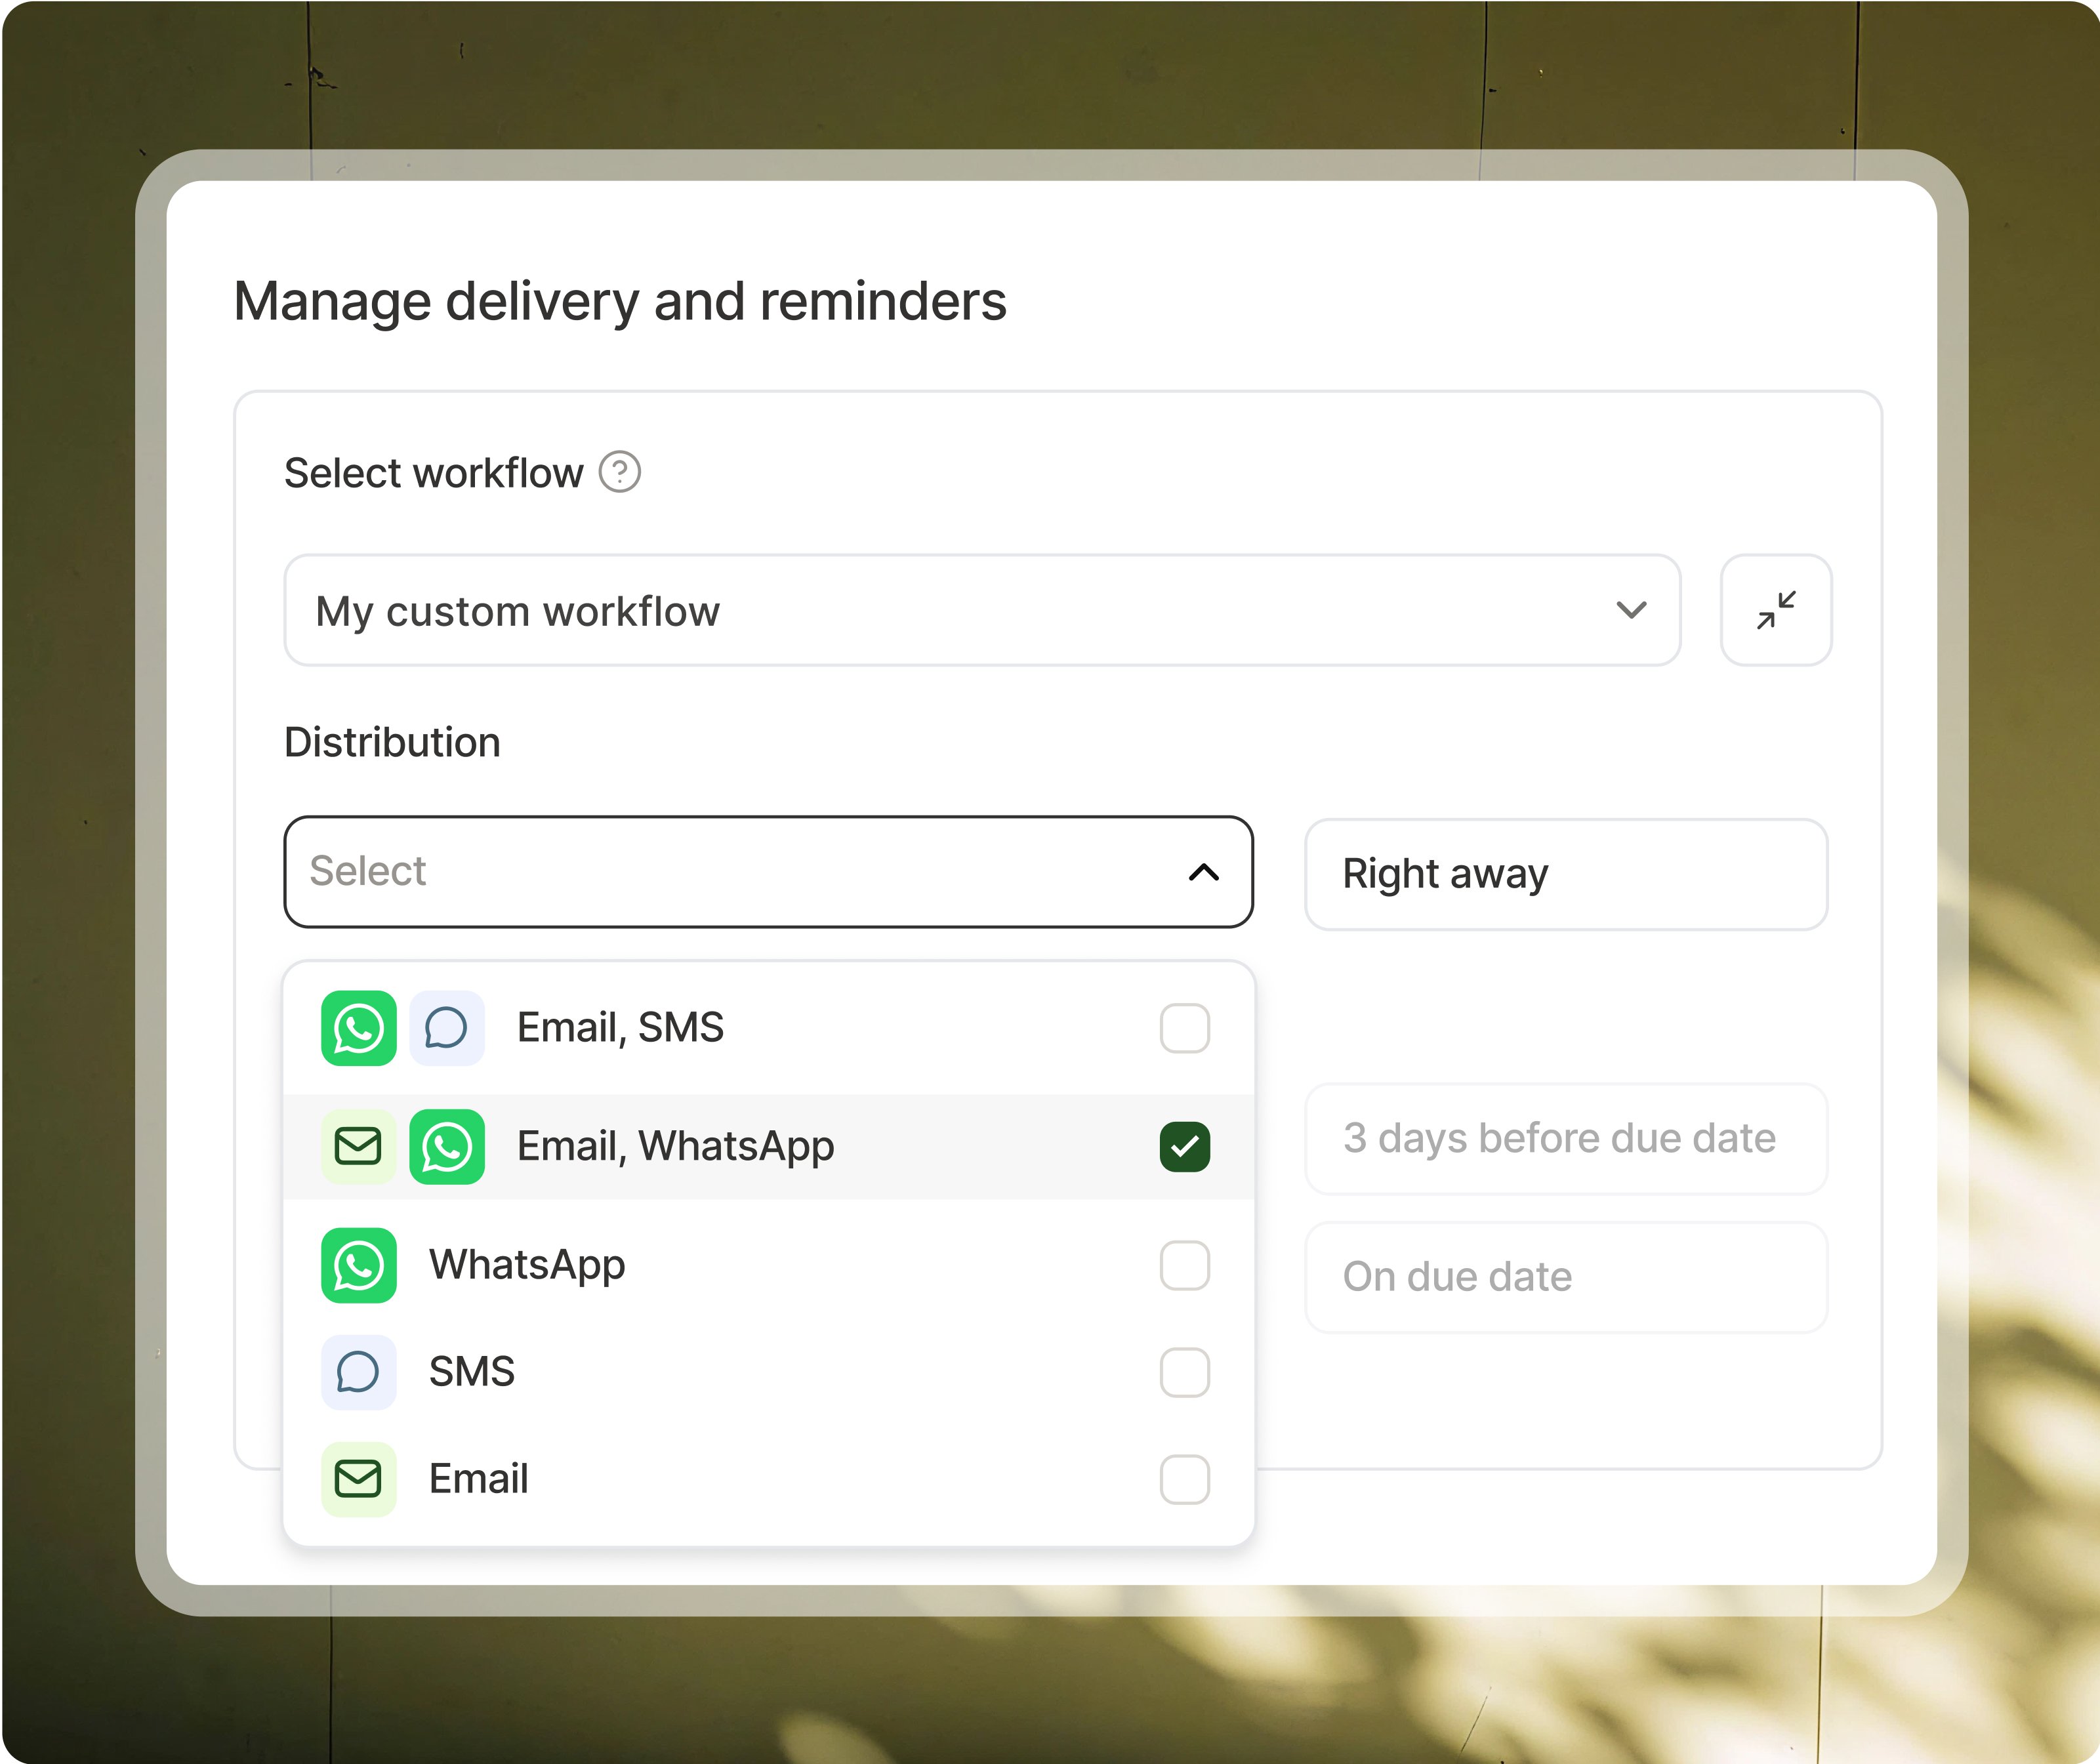2100x1764 pixels.
Task: Click envelope icon in Email, WhatsApp row
Action: click(358, 1146)
